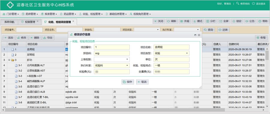The height and width of the screenshot is (114, 270).
Task: Close the 化验、检验项目管理 tab
Action: [73, 21]
